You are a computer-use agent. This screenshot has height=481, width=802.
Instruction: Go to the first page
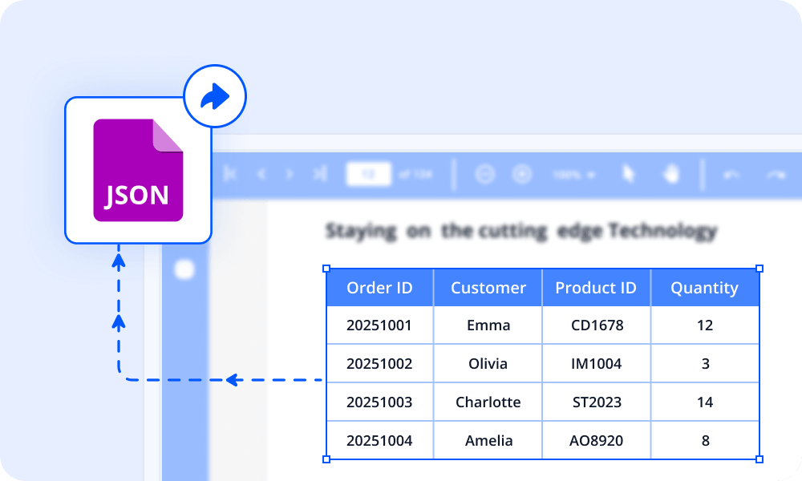(231, 174)
